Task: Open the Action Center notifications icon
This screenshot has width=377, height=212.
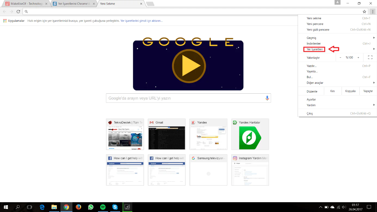Action: coord(369,207)
